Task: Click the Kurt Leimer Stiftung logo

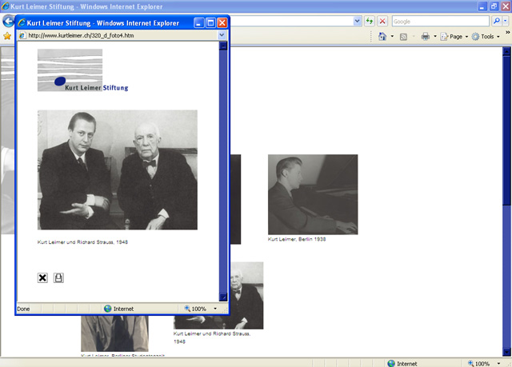Action: [x=82, y=71]
